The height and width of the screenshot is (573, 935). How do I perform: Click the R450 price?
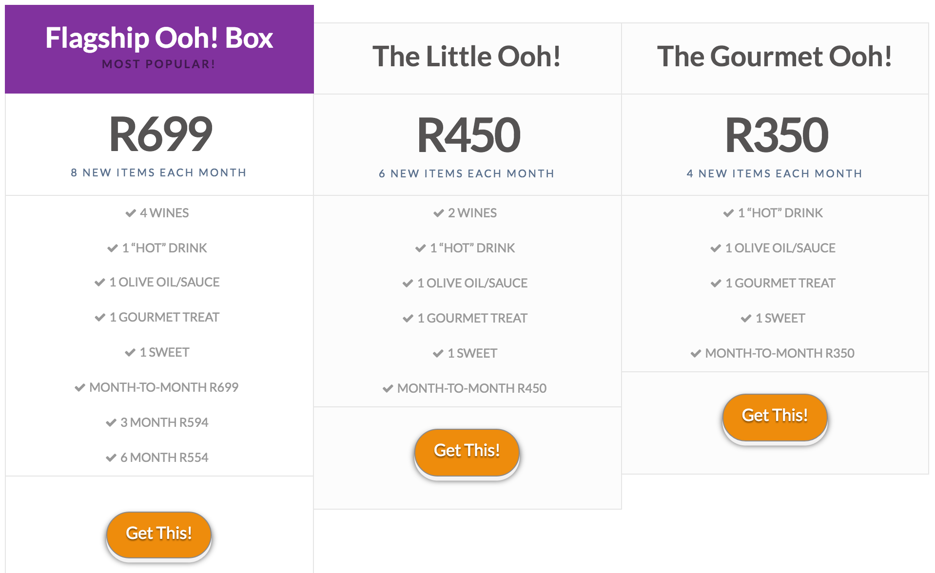(468, 135)
